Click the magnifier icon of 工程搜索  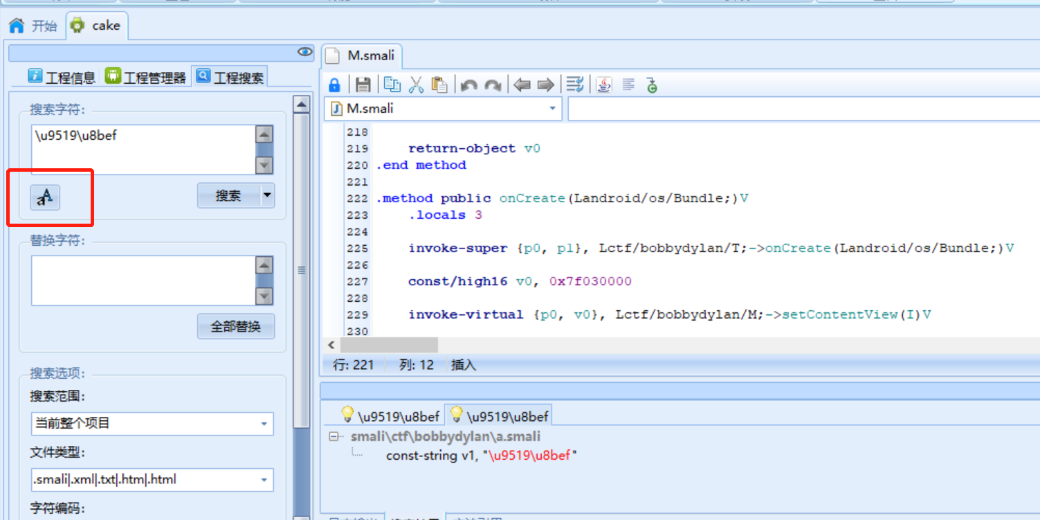[x=203, y=75]
